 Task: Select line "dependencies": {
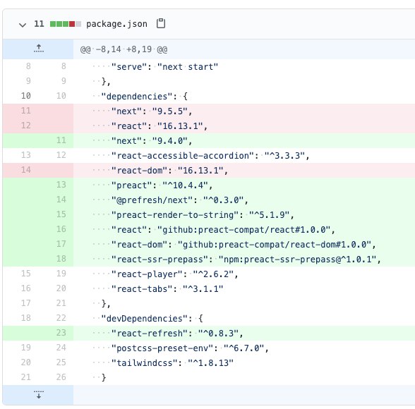click(x=209, y=96)
